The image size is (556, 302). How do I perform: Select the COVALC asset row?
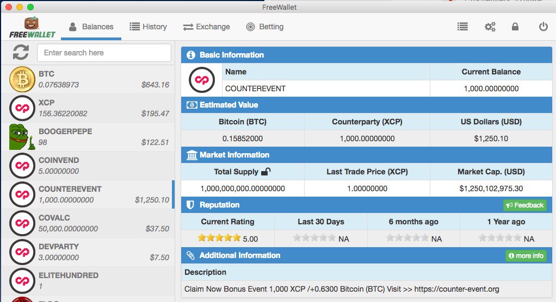88,223
